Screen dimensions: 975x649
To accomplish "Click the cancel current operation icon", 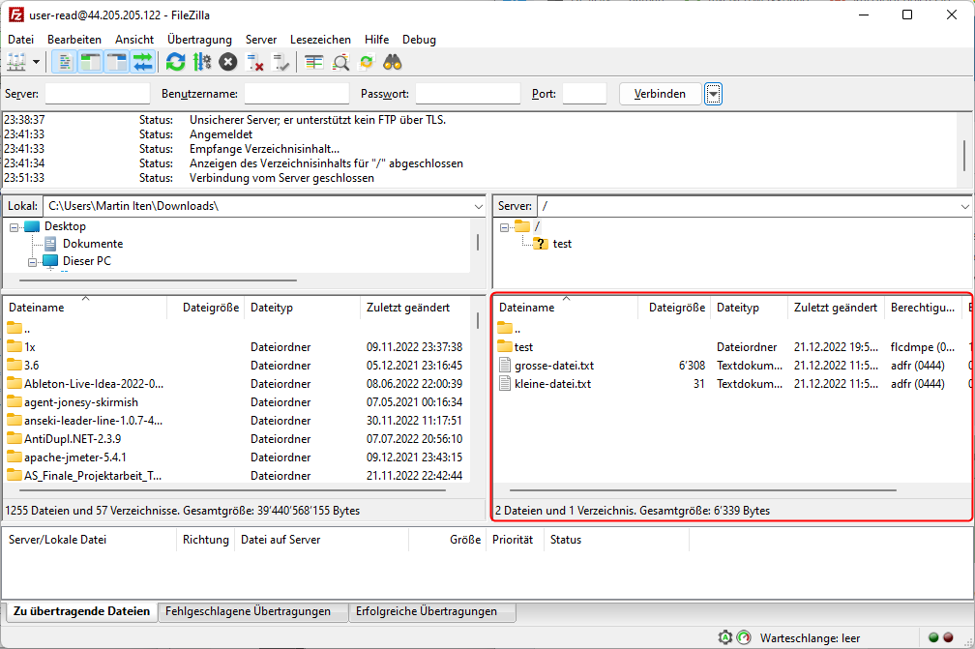I will [227, 63].
